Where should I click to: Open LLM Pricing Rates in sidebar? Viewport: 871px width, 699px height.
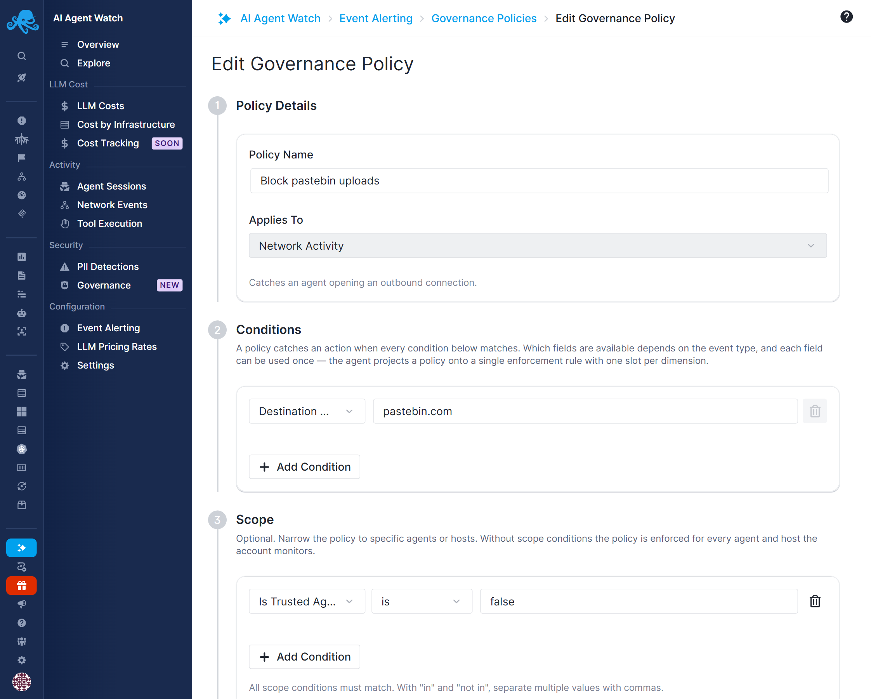coord(117,347)
